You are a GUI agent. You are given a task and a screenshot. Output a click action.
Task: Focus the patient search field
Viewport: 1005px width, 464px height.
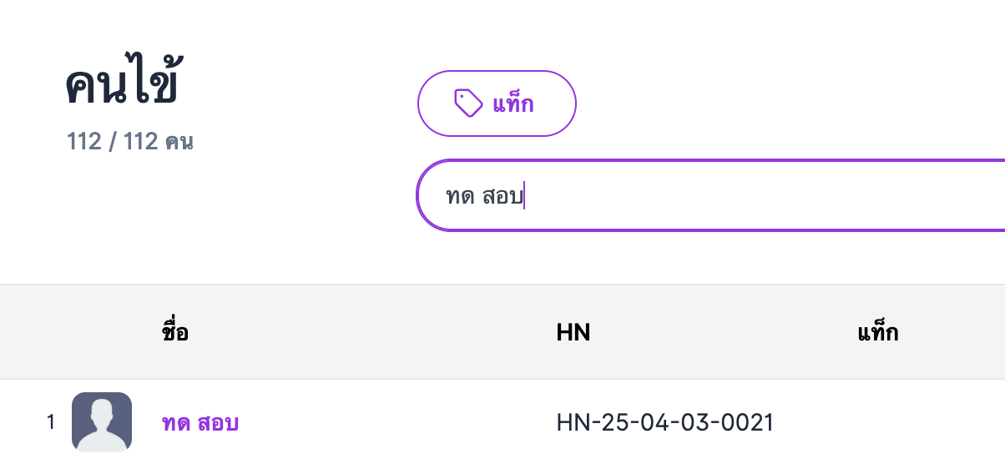(x=710, y=195)
